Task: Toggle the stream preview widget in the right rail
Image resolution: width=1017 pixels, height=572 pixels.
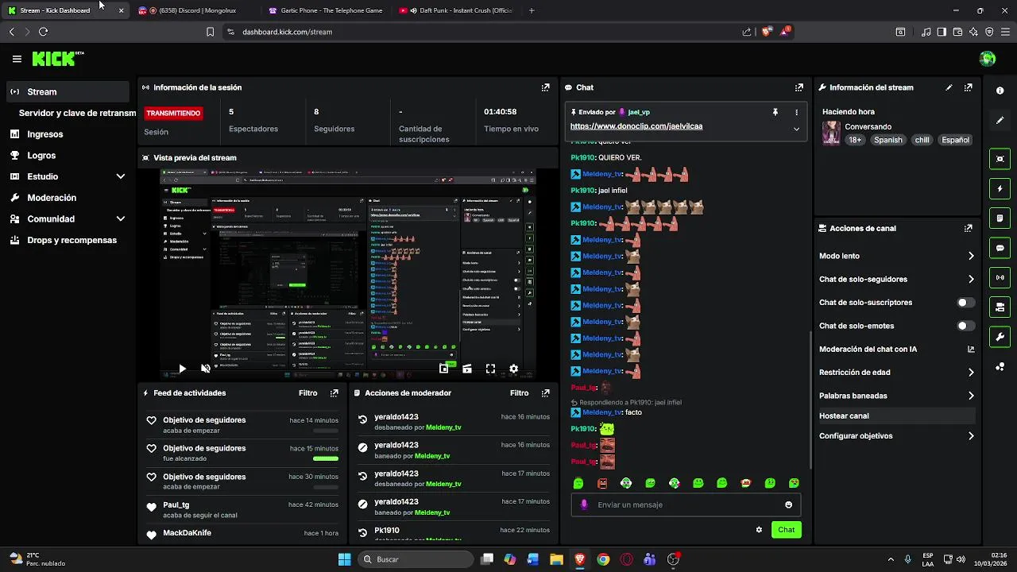Action: click(x=1000, y=159)
